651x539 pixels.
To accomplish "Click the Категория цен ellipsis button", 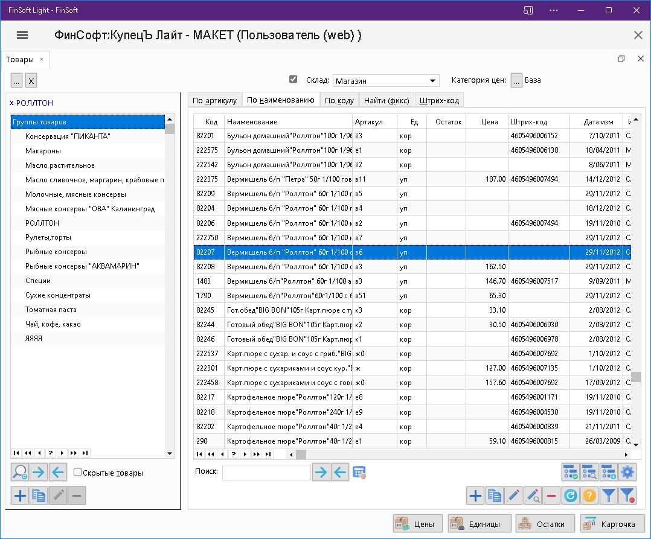I will (x=516, y=80).
